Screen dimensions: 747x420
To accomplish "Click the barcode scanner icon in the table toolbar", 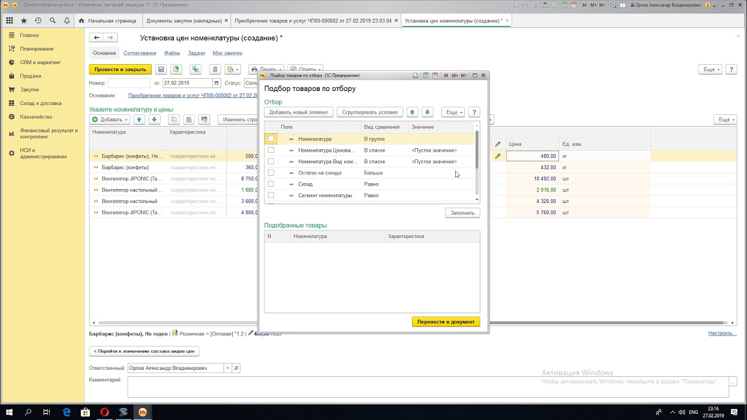I will tap(204, 120).
